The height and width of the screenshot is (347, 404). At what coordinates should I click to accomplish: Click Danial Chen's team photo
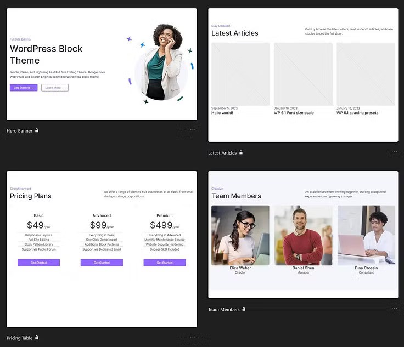pos(303,235)
